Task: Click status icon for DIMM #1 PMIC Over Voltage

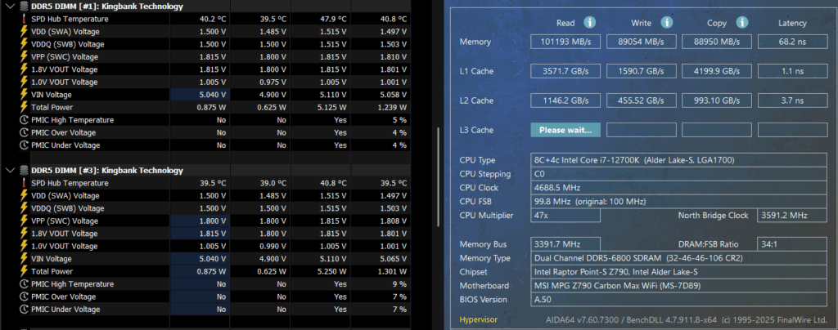Action: 24,133
